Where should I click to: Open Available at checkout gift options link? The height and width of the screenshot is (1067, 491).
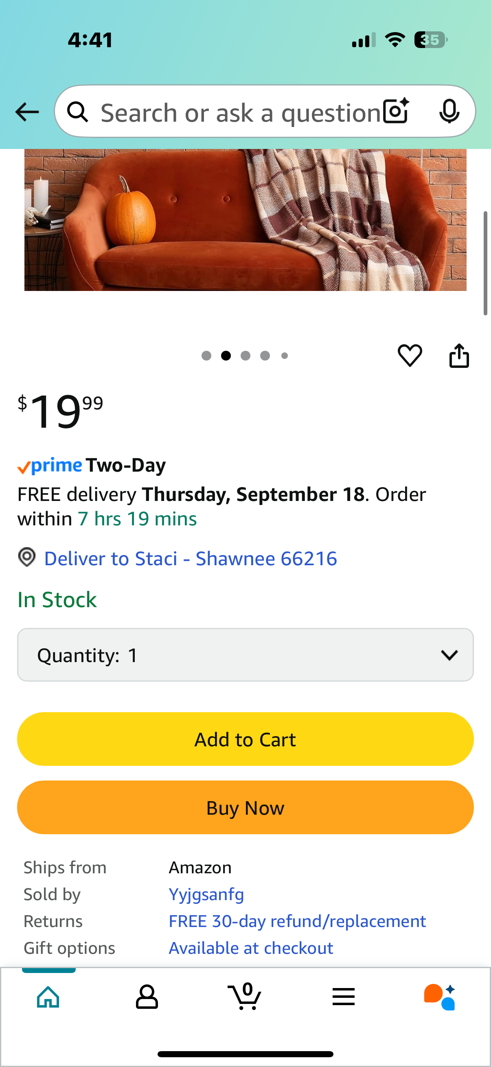(251, 948)
